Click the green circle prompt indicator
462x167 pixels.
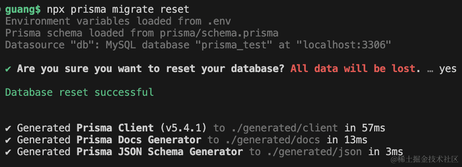click(x=1, y=9)
